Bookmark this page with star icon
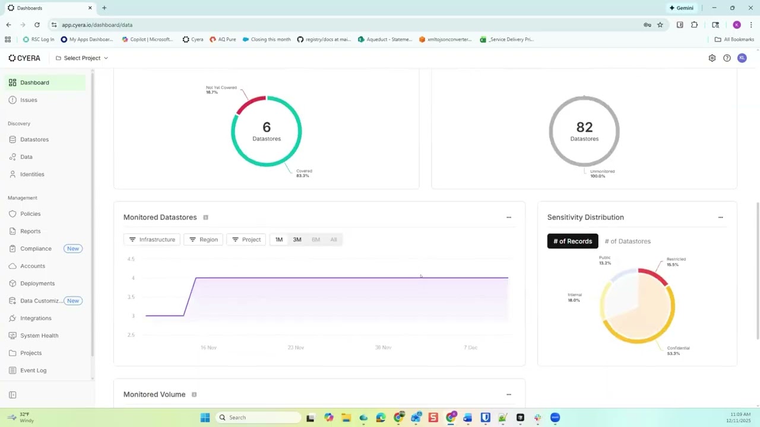This screenshot has height=427, width=760. [x=660, y=25]
